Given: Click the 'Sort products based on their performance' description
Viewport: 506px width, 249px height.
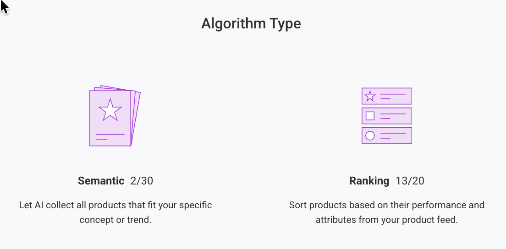Looking at the screenshot, I should 386,212.
